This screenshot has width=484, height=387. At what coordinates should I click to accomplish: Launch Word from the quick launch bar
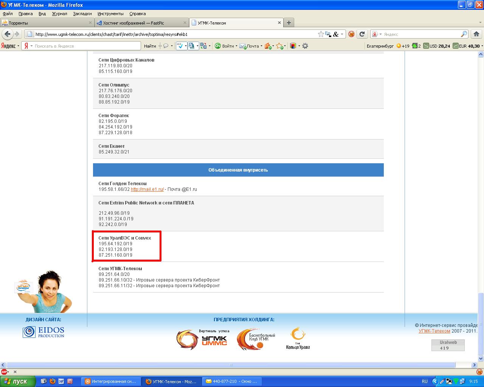click(61, 381)
